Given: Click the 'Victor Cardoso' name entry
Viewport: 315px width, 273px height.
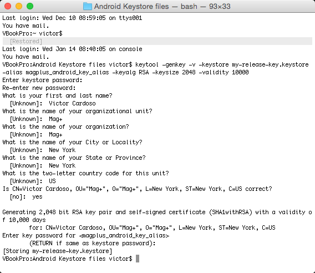Looking at the screenshot, I should click(72, 103).
